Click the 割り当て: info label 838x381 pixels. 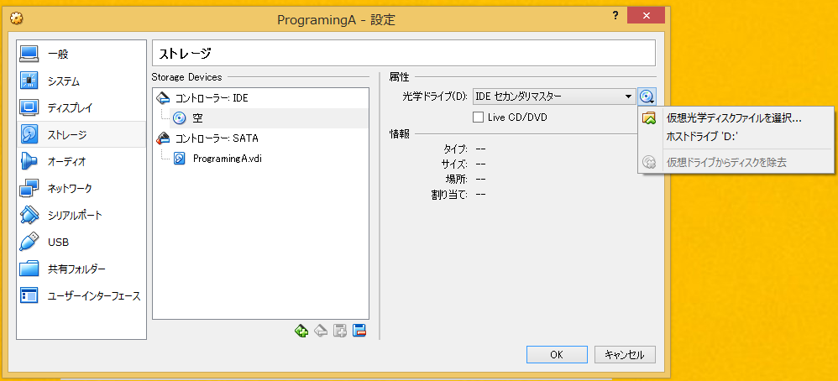pyautogui.click(x=449, y=195)
